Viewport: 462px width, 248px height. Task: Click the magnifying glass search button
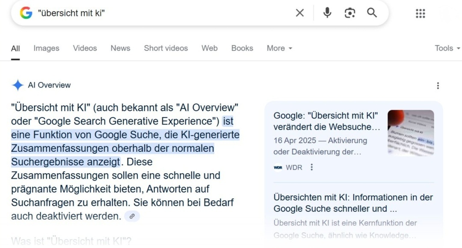pyautogui.click(x=372, y=13)
